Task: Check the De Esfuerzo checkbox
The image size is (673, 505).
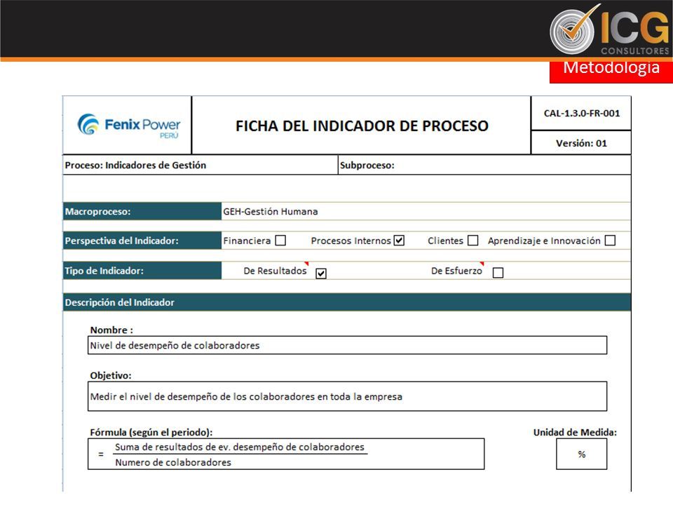Action: click(498, 273)
